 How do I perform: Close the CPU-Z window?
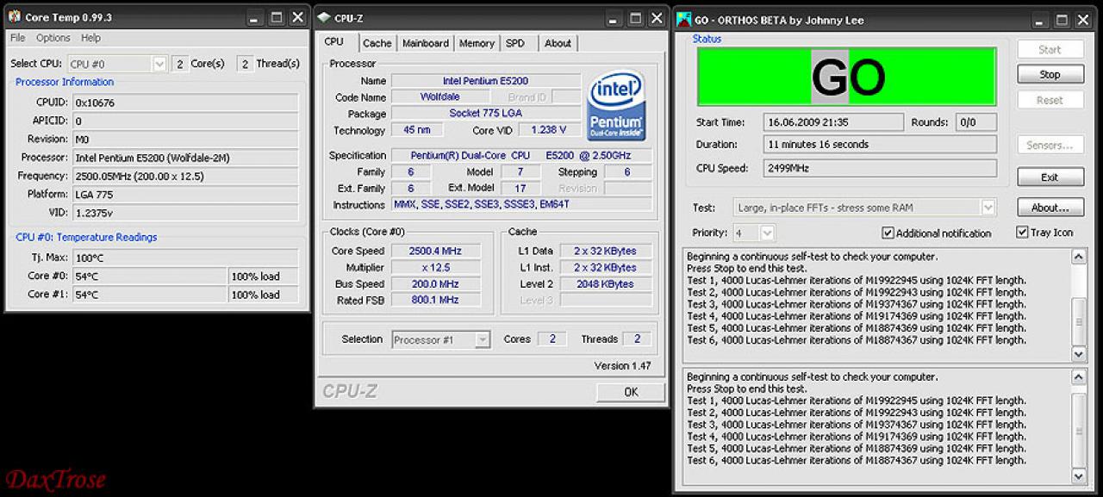point(657,17)
